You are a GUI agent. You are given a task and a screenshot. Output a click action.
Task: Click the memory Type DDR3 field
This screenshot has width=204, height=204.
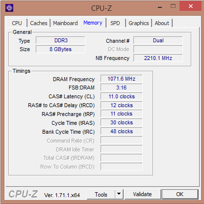(x=60, y=40)
